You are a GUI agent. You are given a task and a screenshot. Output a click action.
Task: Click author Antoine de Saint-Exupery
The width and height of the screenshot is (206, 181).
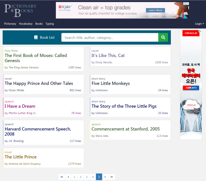[x=25, y=164]
